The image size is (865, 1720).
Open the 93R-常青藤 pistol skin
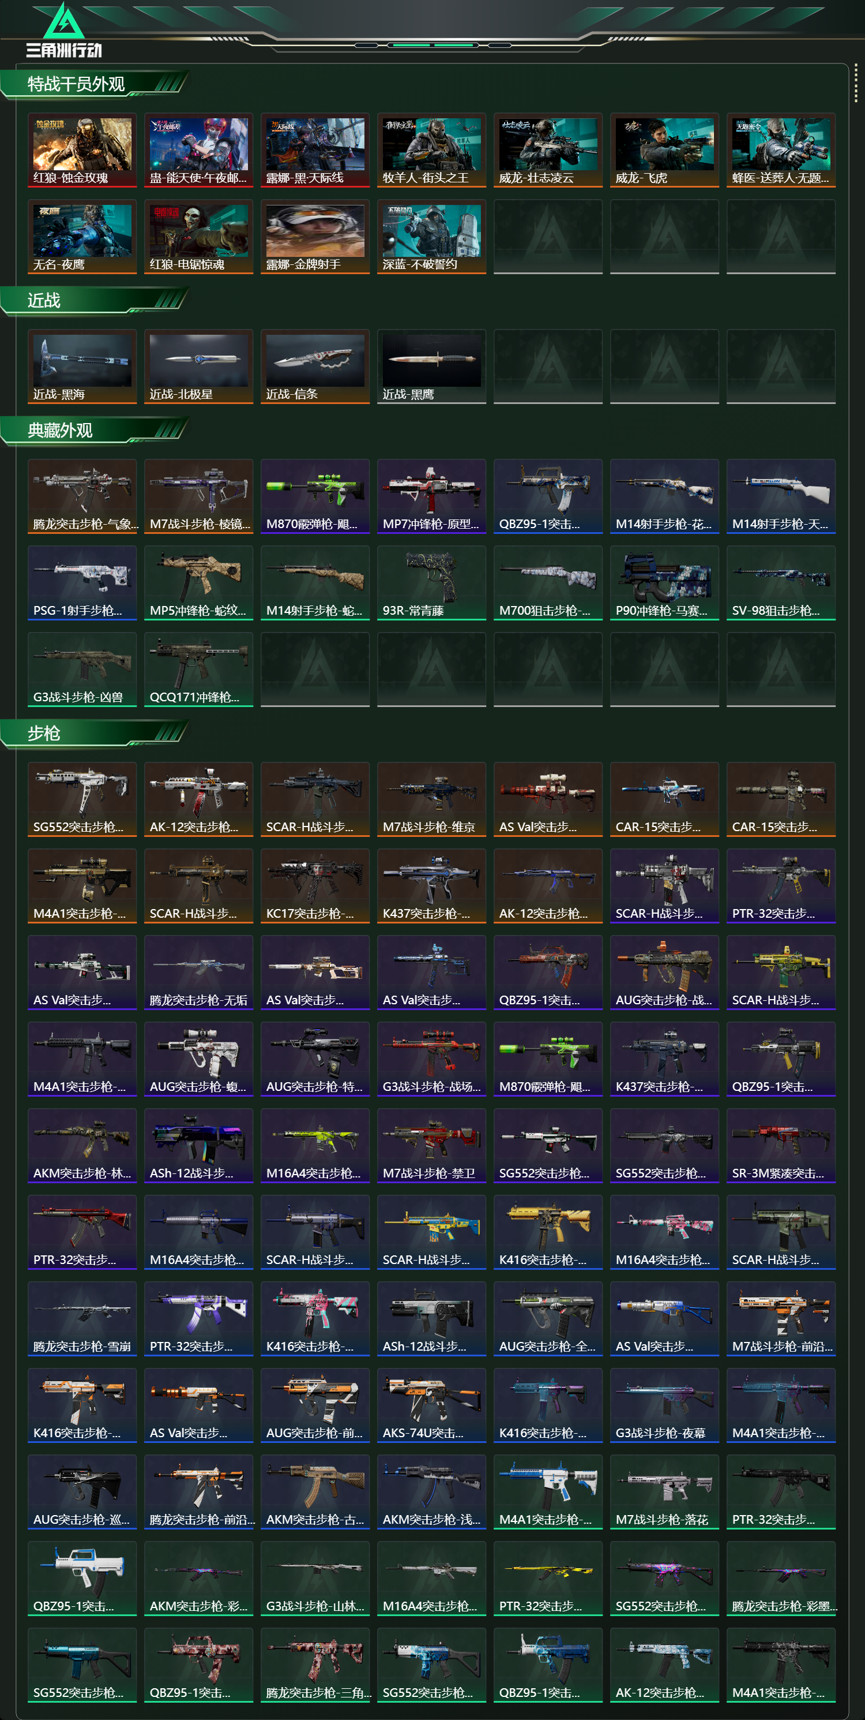[x=431, y=583]
